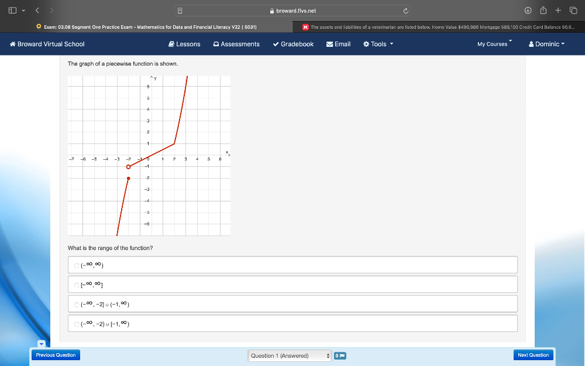Select the answer [−∞, ∞]
The height and width of the screenshot is (366, 585).
coord(293,285)
